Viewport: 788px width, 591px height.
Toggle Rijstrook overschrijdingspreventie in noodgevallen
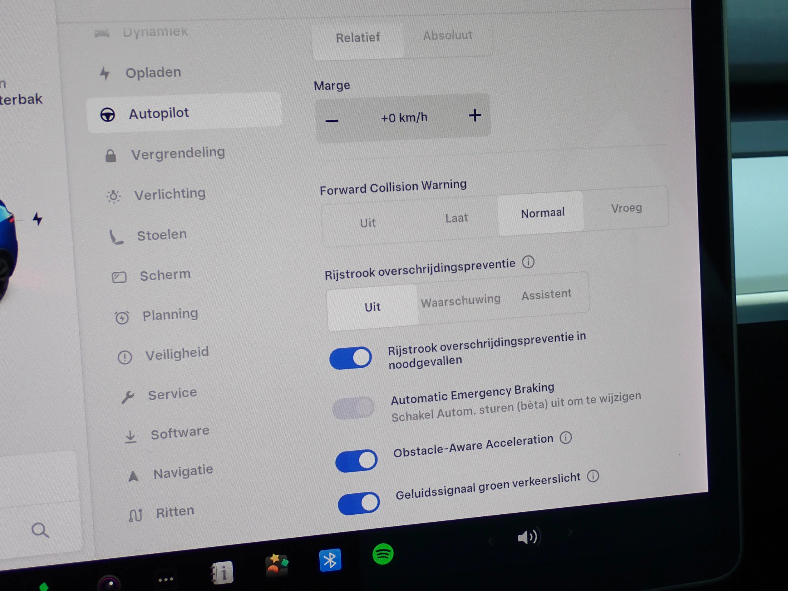point(350,358)
